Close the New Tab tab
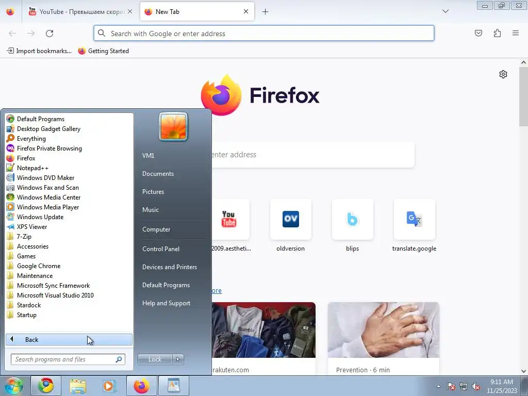 point(246,11)
